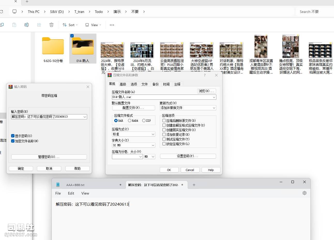Add a new Notepad tab with plus
This screenshot has height=240, width=334.
[194, 185]
